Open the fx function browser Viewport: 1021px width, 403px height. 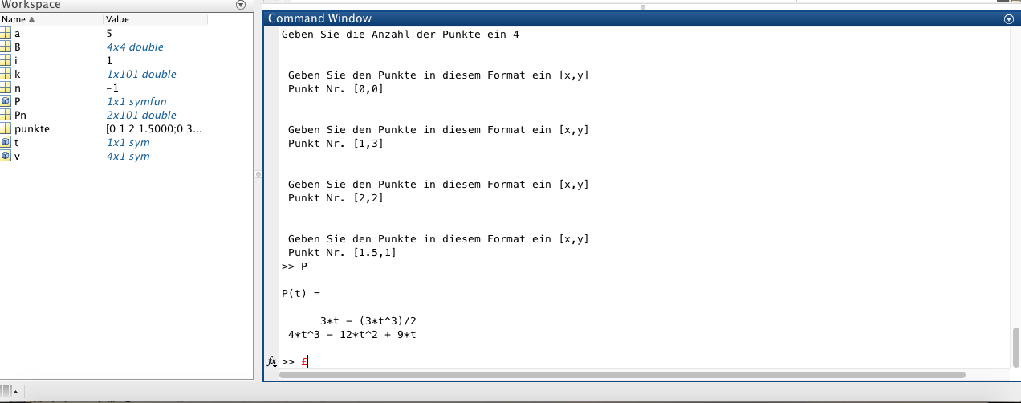[271, 362]
